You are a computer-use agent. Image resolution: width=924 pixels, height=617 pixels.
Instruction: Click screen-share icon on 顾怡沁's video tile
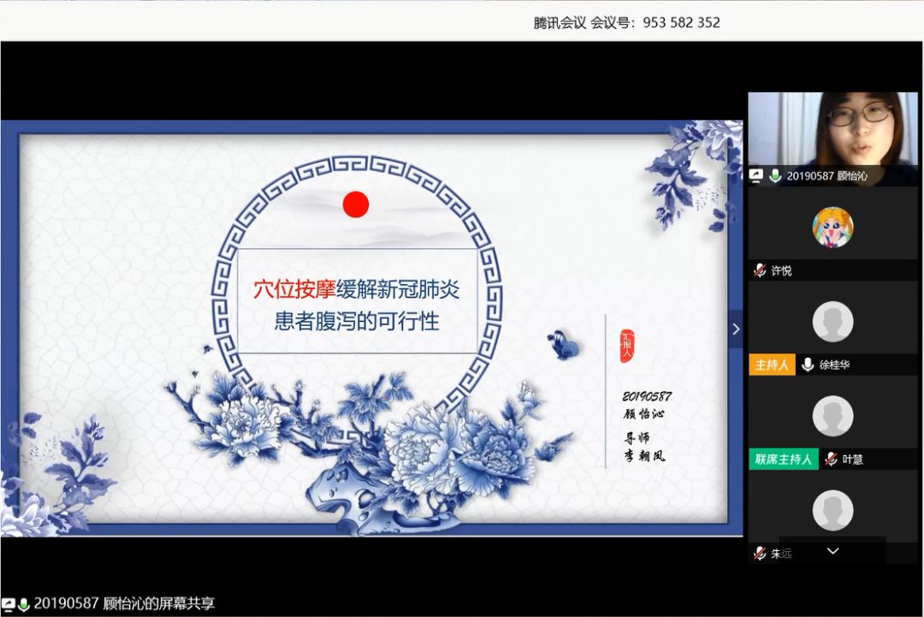tap(756, 175)
